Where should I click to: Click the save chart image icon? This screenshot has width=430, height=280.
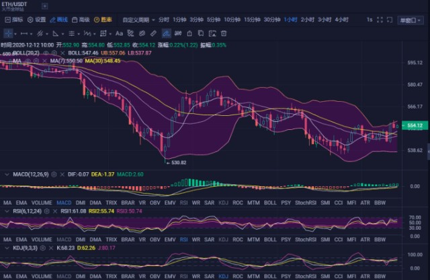[x=212, y=33]
